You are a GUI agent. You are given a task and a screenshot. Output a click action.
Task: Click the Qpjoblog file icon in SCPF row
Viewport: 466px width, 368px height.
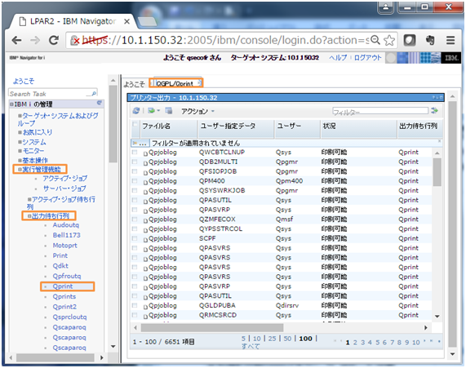[145, 240]
